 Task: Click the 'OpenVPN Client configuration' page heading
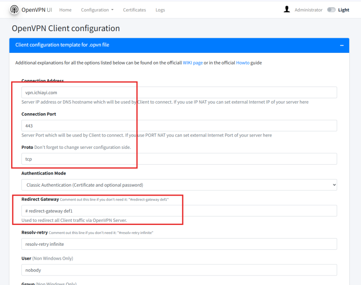(x=66, y=28)
